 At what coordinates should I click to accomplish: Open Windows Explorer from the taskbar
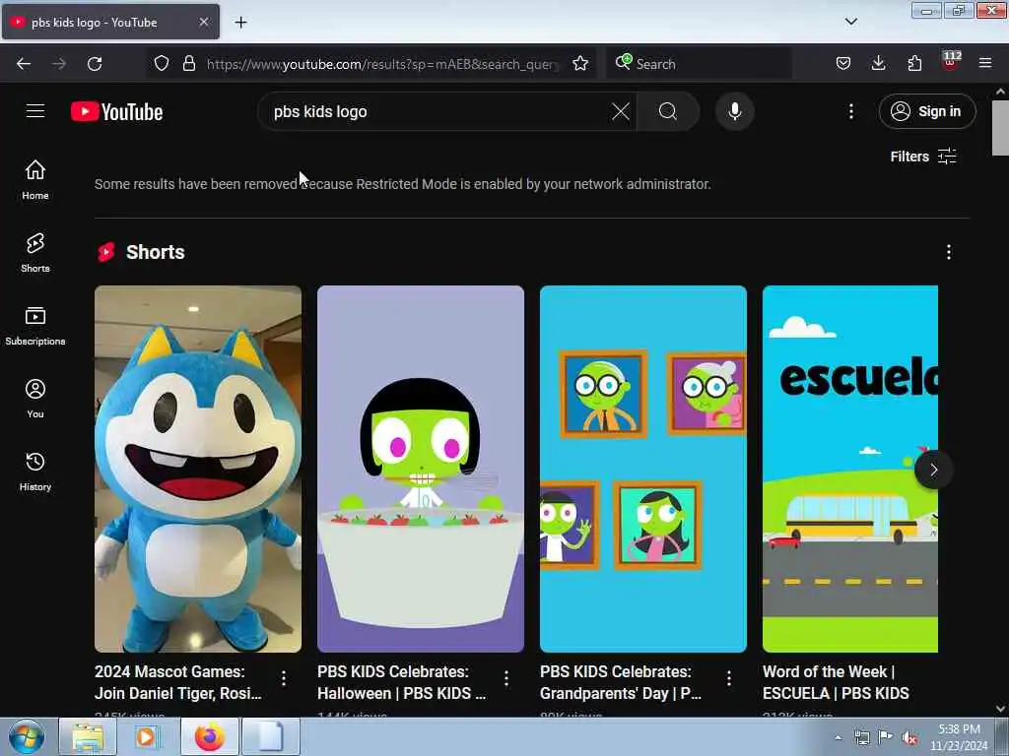click(x=88, y=736)
